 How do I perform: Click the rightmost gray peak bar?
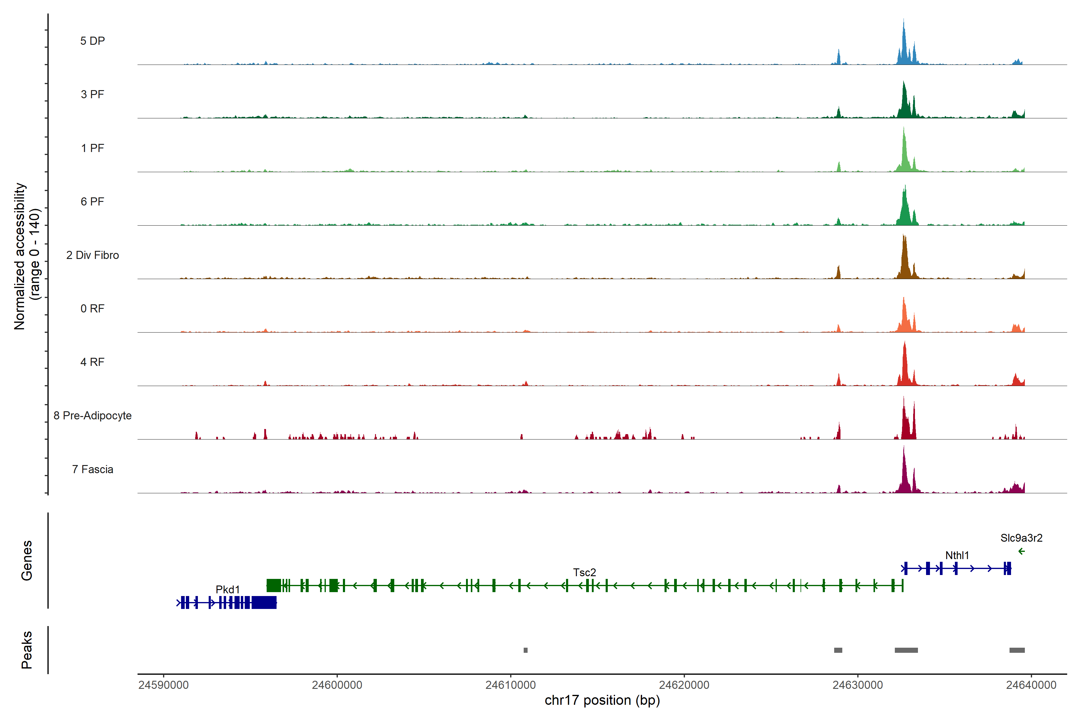coord(1017,650)
